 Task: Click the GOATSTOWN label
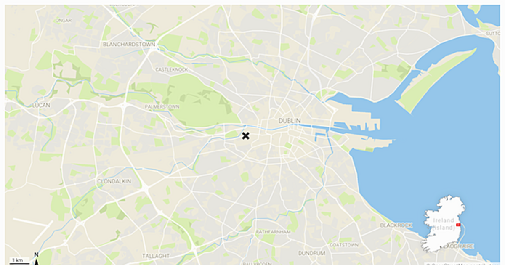(344, 245)
